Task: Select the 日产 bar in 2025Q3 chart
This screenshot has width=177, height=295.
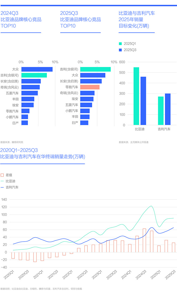Action: tap(84, 123)
